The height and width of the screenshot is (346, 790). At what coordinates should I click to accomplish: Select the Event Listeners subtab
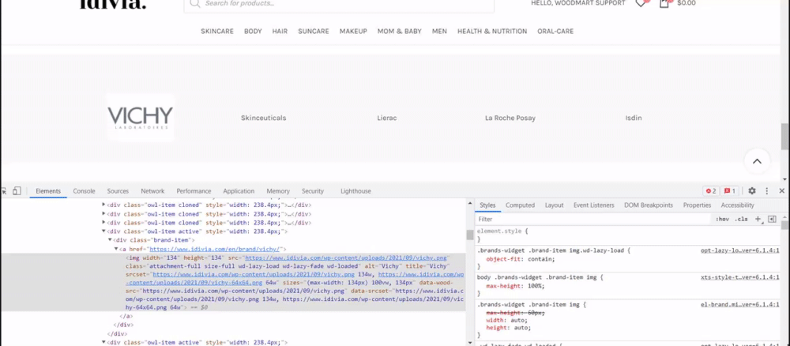click(x=593, y=205)
